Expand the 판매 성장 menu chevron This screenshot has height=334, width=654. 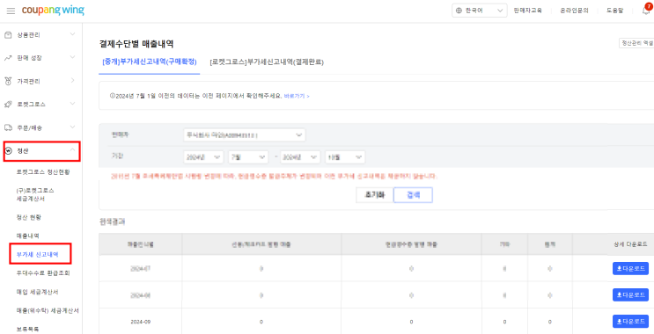72,57
